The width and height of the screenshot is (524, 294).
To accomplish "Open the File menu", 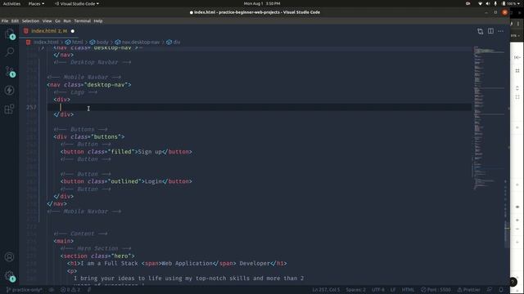I will tap(5, 21).
